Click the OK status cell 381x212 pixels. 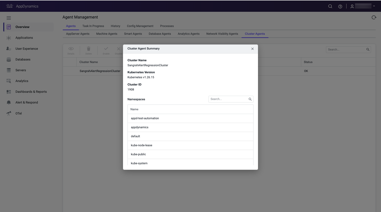coord(306,71)
